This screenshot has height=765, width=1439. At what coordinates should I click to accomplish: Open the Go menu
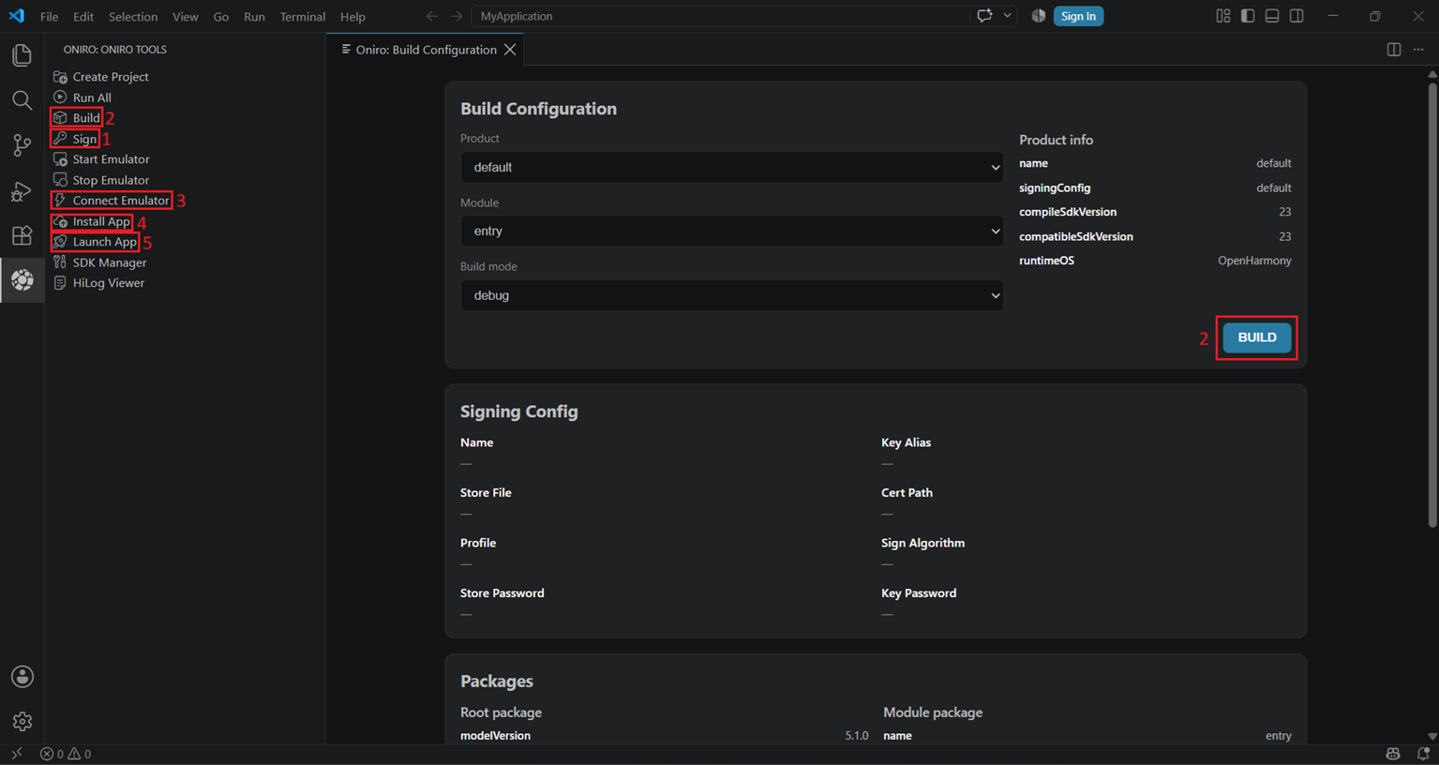pos(221,17)
